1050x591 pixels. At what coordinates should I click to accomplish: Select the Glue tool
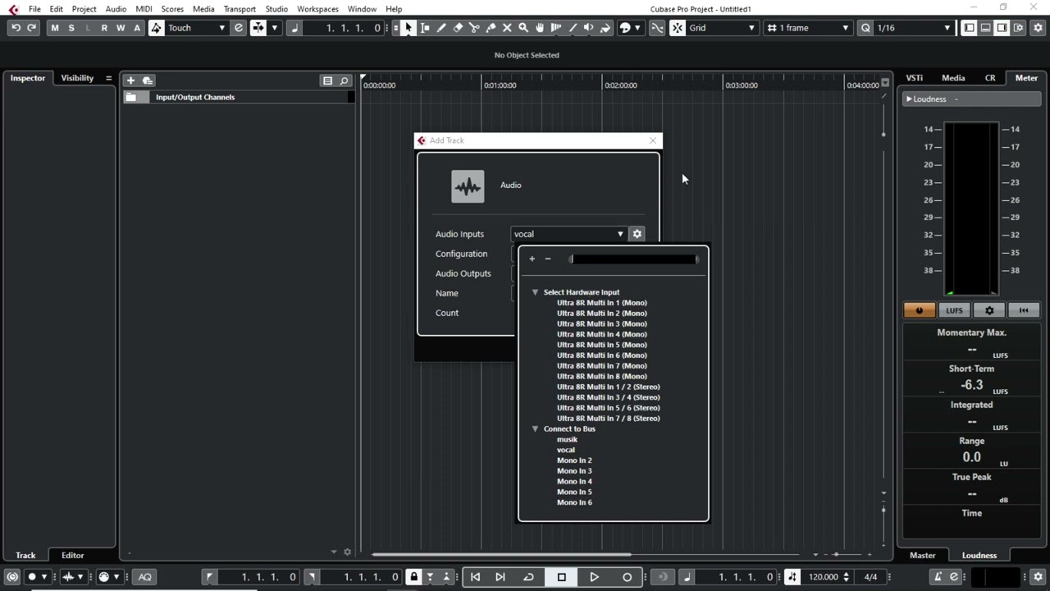(491, 28)
